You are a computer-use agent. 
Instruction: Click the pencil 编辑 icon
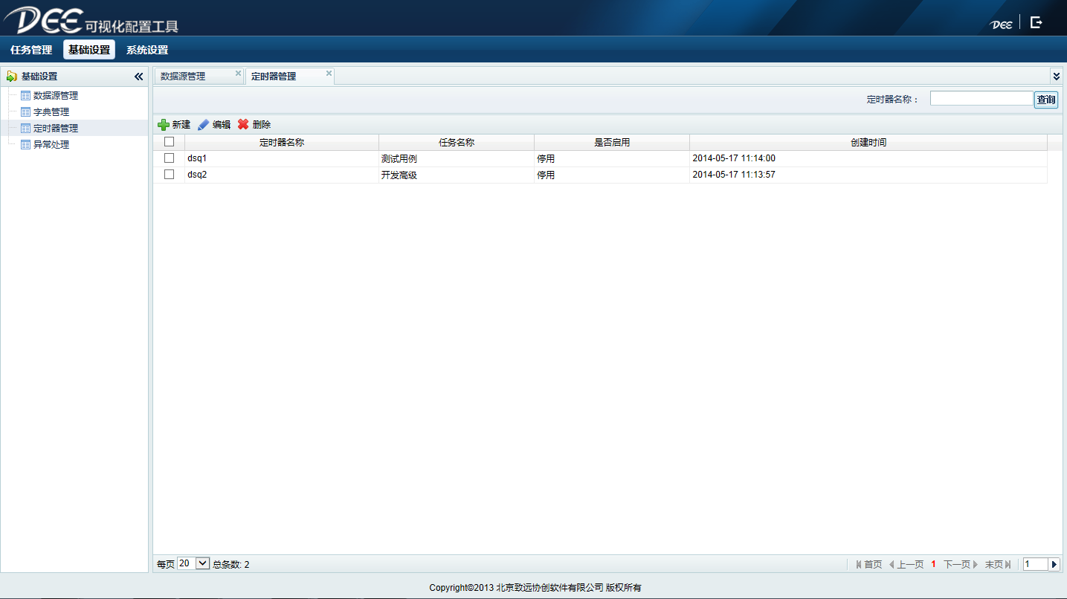tap(203, 125)
